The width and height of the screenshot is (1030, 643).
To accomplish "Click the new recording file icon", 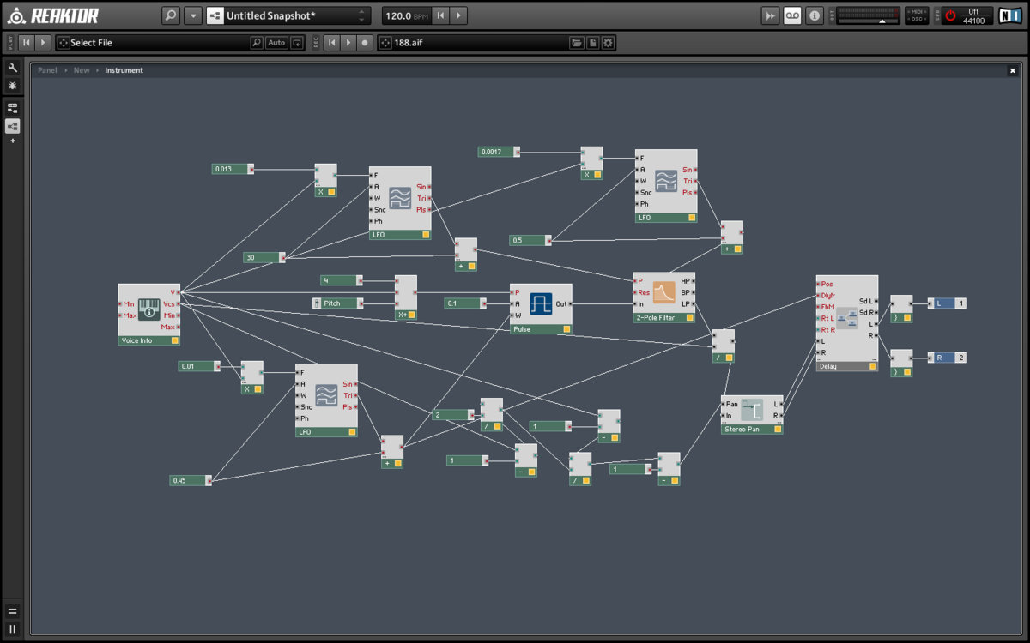I will click(592, 43).
